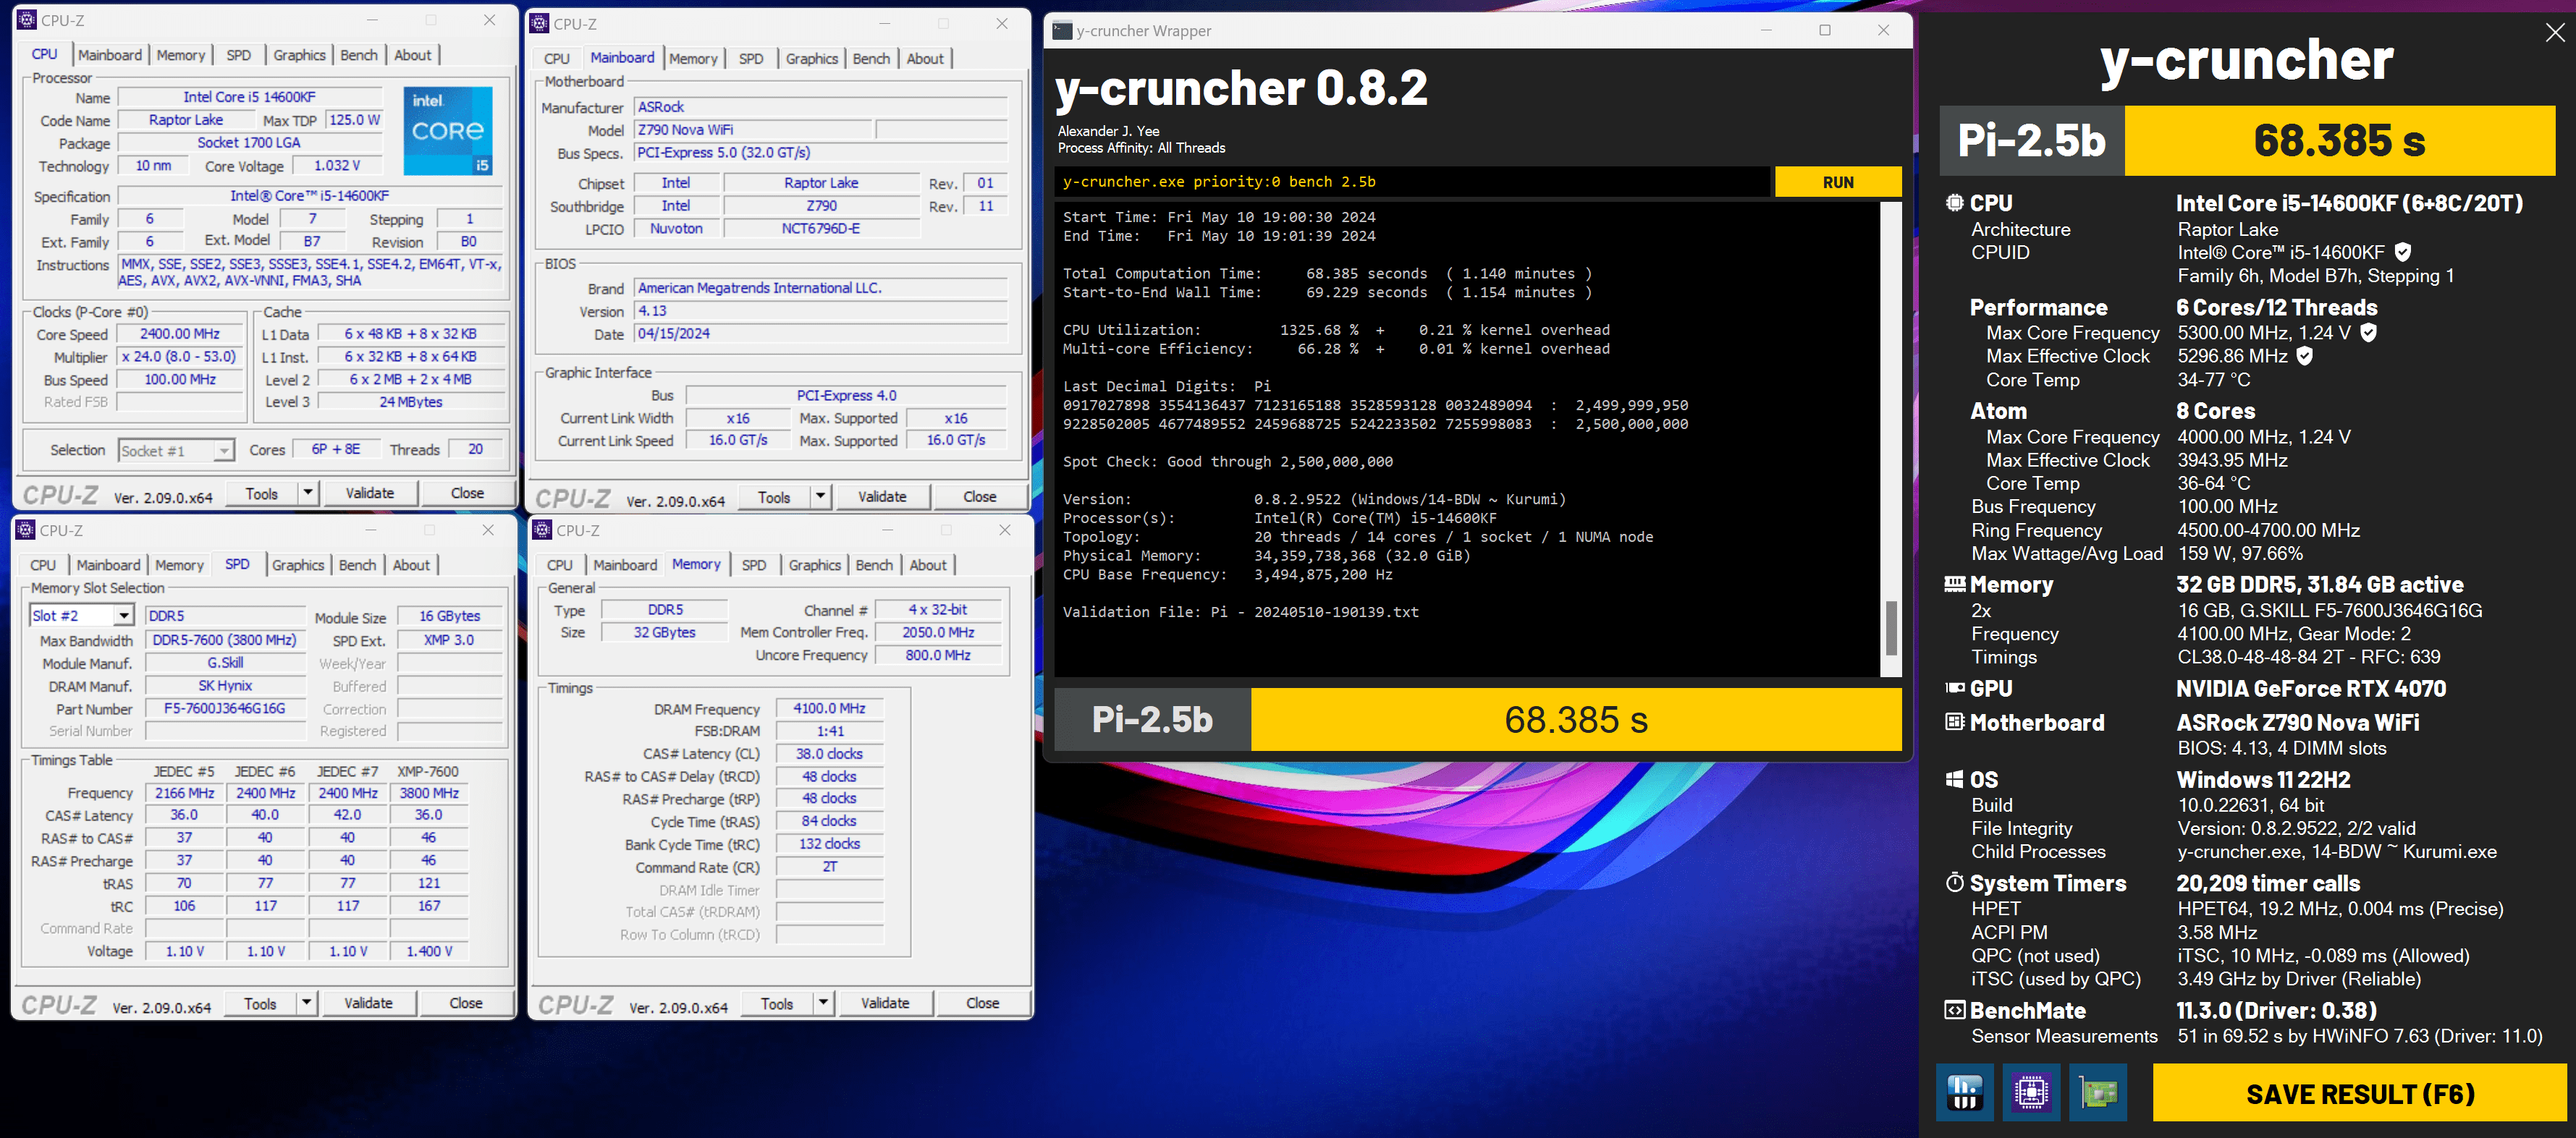The image size is (2576, 1138).
Task: Click Validate in CPU-Z Memory window
Action: pos(885,1003)
